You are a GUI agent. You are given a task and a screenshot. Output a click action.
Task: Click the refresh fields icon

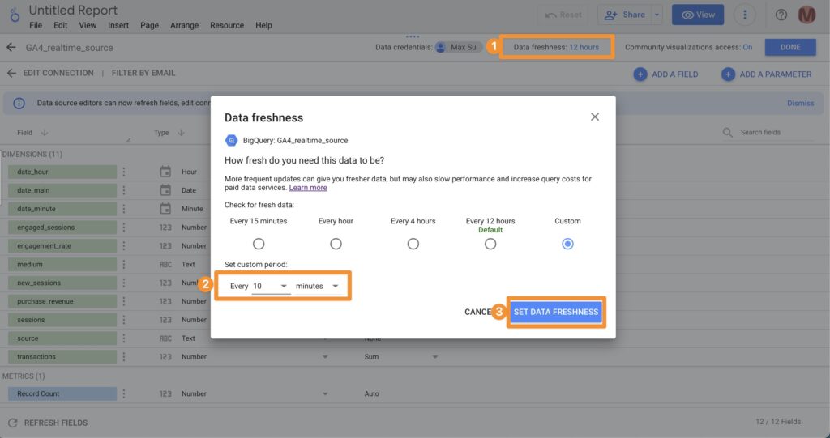pyautogui.click(x=12, y=423)
